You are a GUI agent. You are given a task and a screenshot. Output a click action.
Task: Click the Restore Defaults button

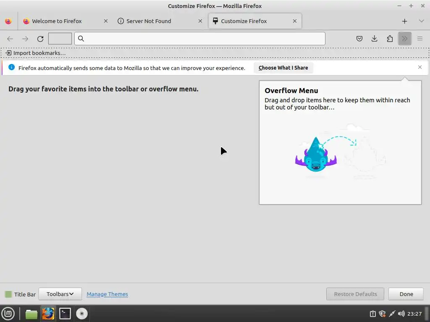[x=355, y=294]
